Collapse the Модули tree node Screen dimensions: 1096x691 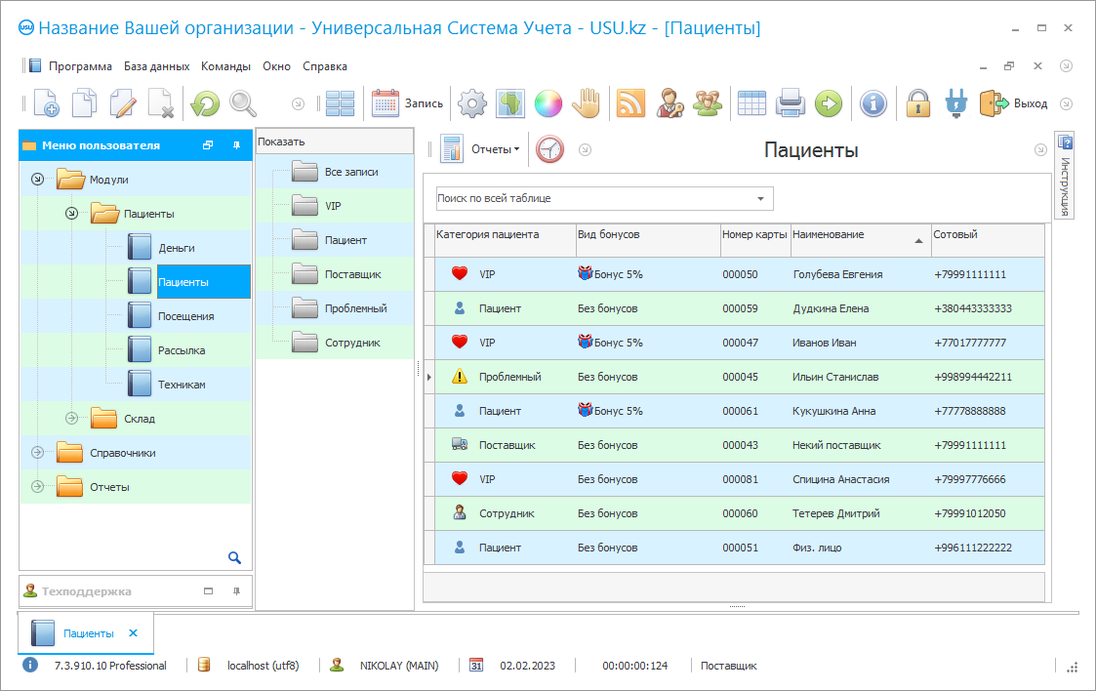pyautogui.click(x=38, y=180)
